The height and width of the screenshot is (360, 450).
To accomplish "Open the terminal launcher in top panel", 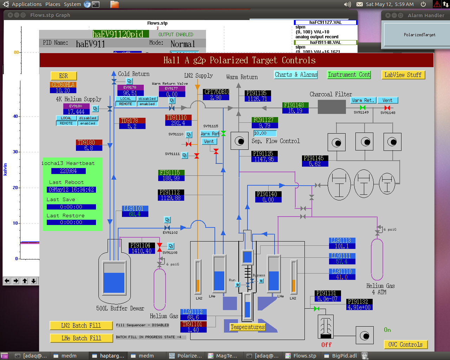I will pos(96,4).
